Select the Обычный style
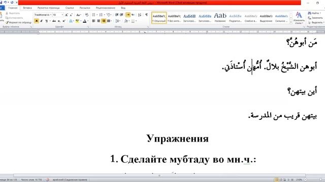Image resolution: width=325 pixels, height=182 pixels. tap(159, 18)
